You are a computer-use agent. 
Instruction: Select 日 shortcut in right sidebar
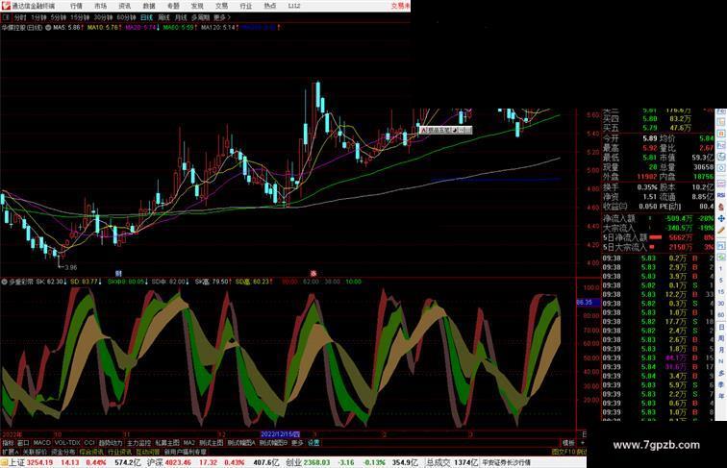(721, 327)
